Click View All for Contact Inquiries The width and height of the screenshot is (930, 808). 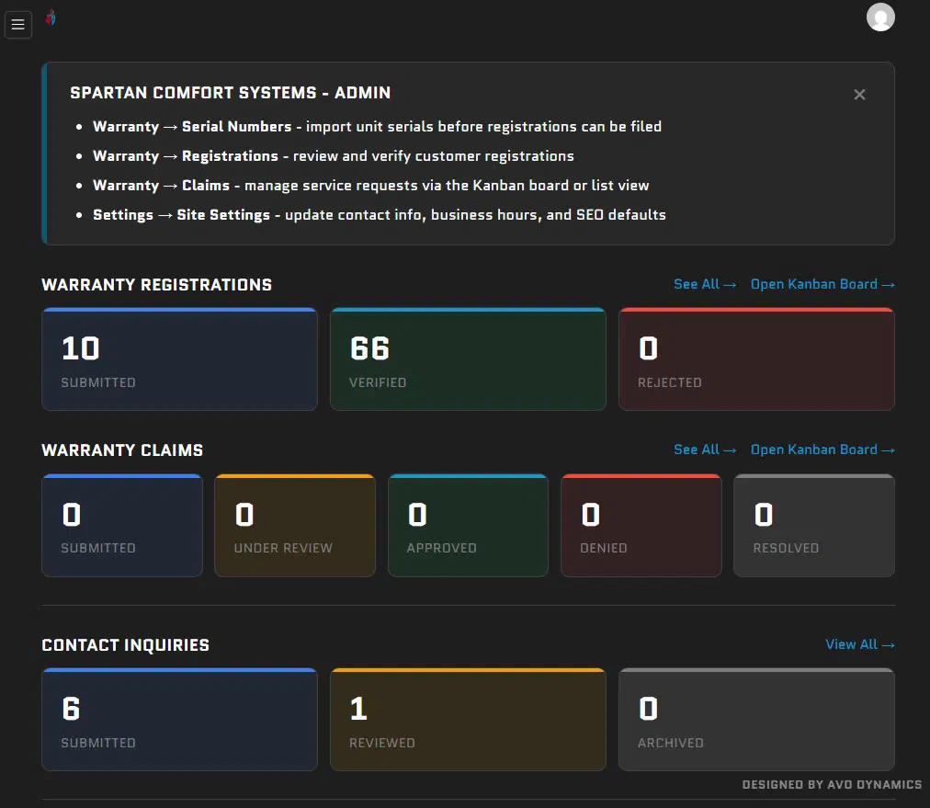[859, 644]
